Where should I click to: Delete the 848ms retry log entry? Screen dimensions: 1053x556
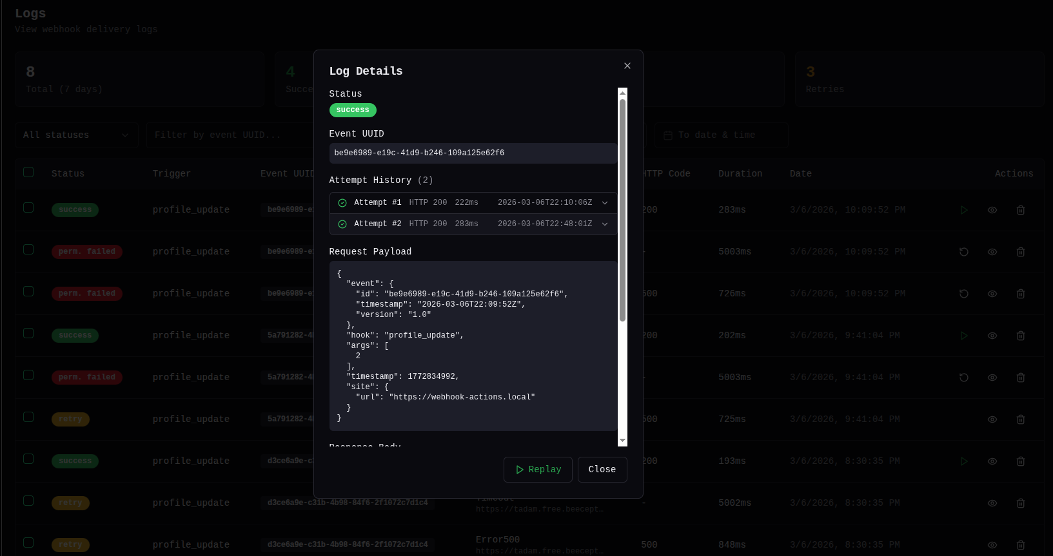[1020, 545]
